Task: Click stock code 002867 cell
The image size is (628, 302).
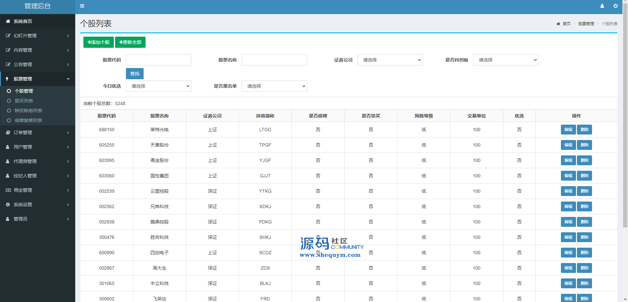Action: (x=107, y=268)
